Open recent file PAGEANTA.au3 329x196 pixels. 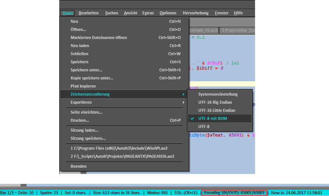point(122,156)
